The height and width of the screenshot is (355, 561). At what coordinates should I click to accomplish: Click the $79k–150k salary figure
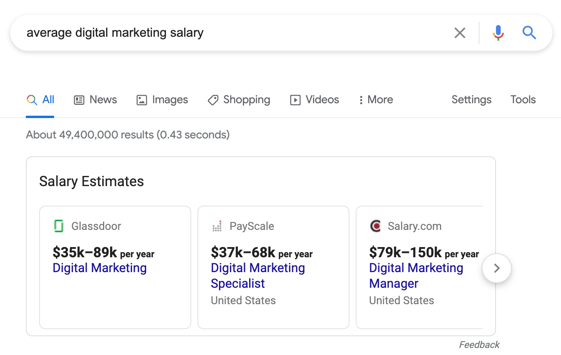coord(405,253)
